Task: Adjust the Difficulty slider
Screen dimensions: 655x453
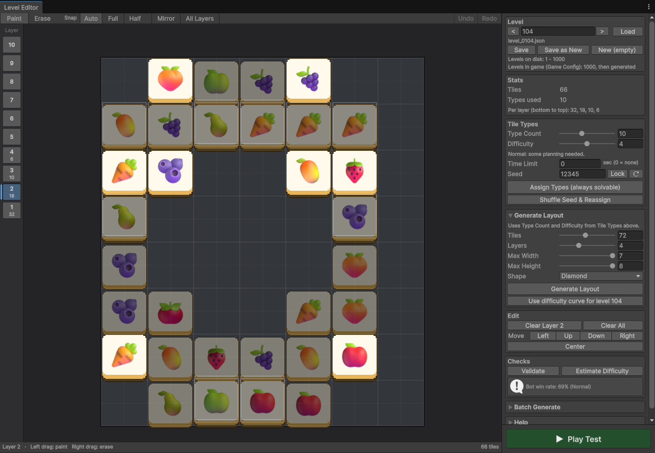Action: (x=587, y=144)
